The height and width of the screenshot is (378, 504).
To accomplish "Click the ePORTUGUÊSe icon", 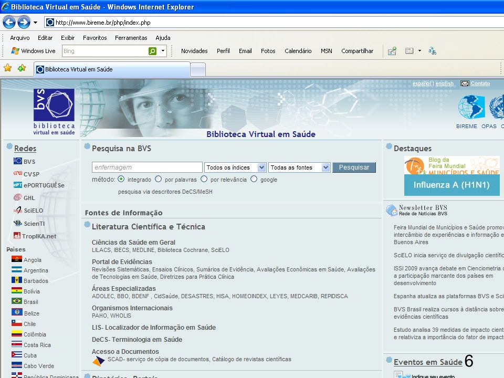I will click(18, 185).
